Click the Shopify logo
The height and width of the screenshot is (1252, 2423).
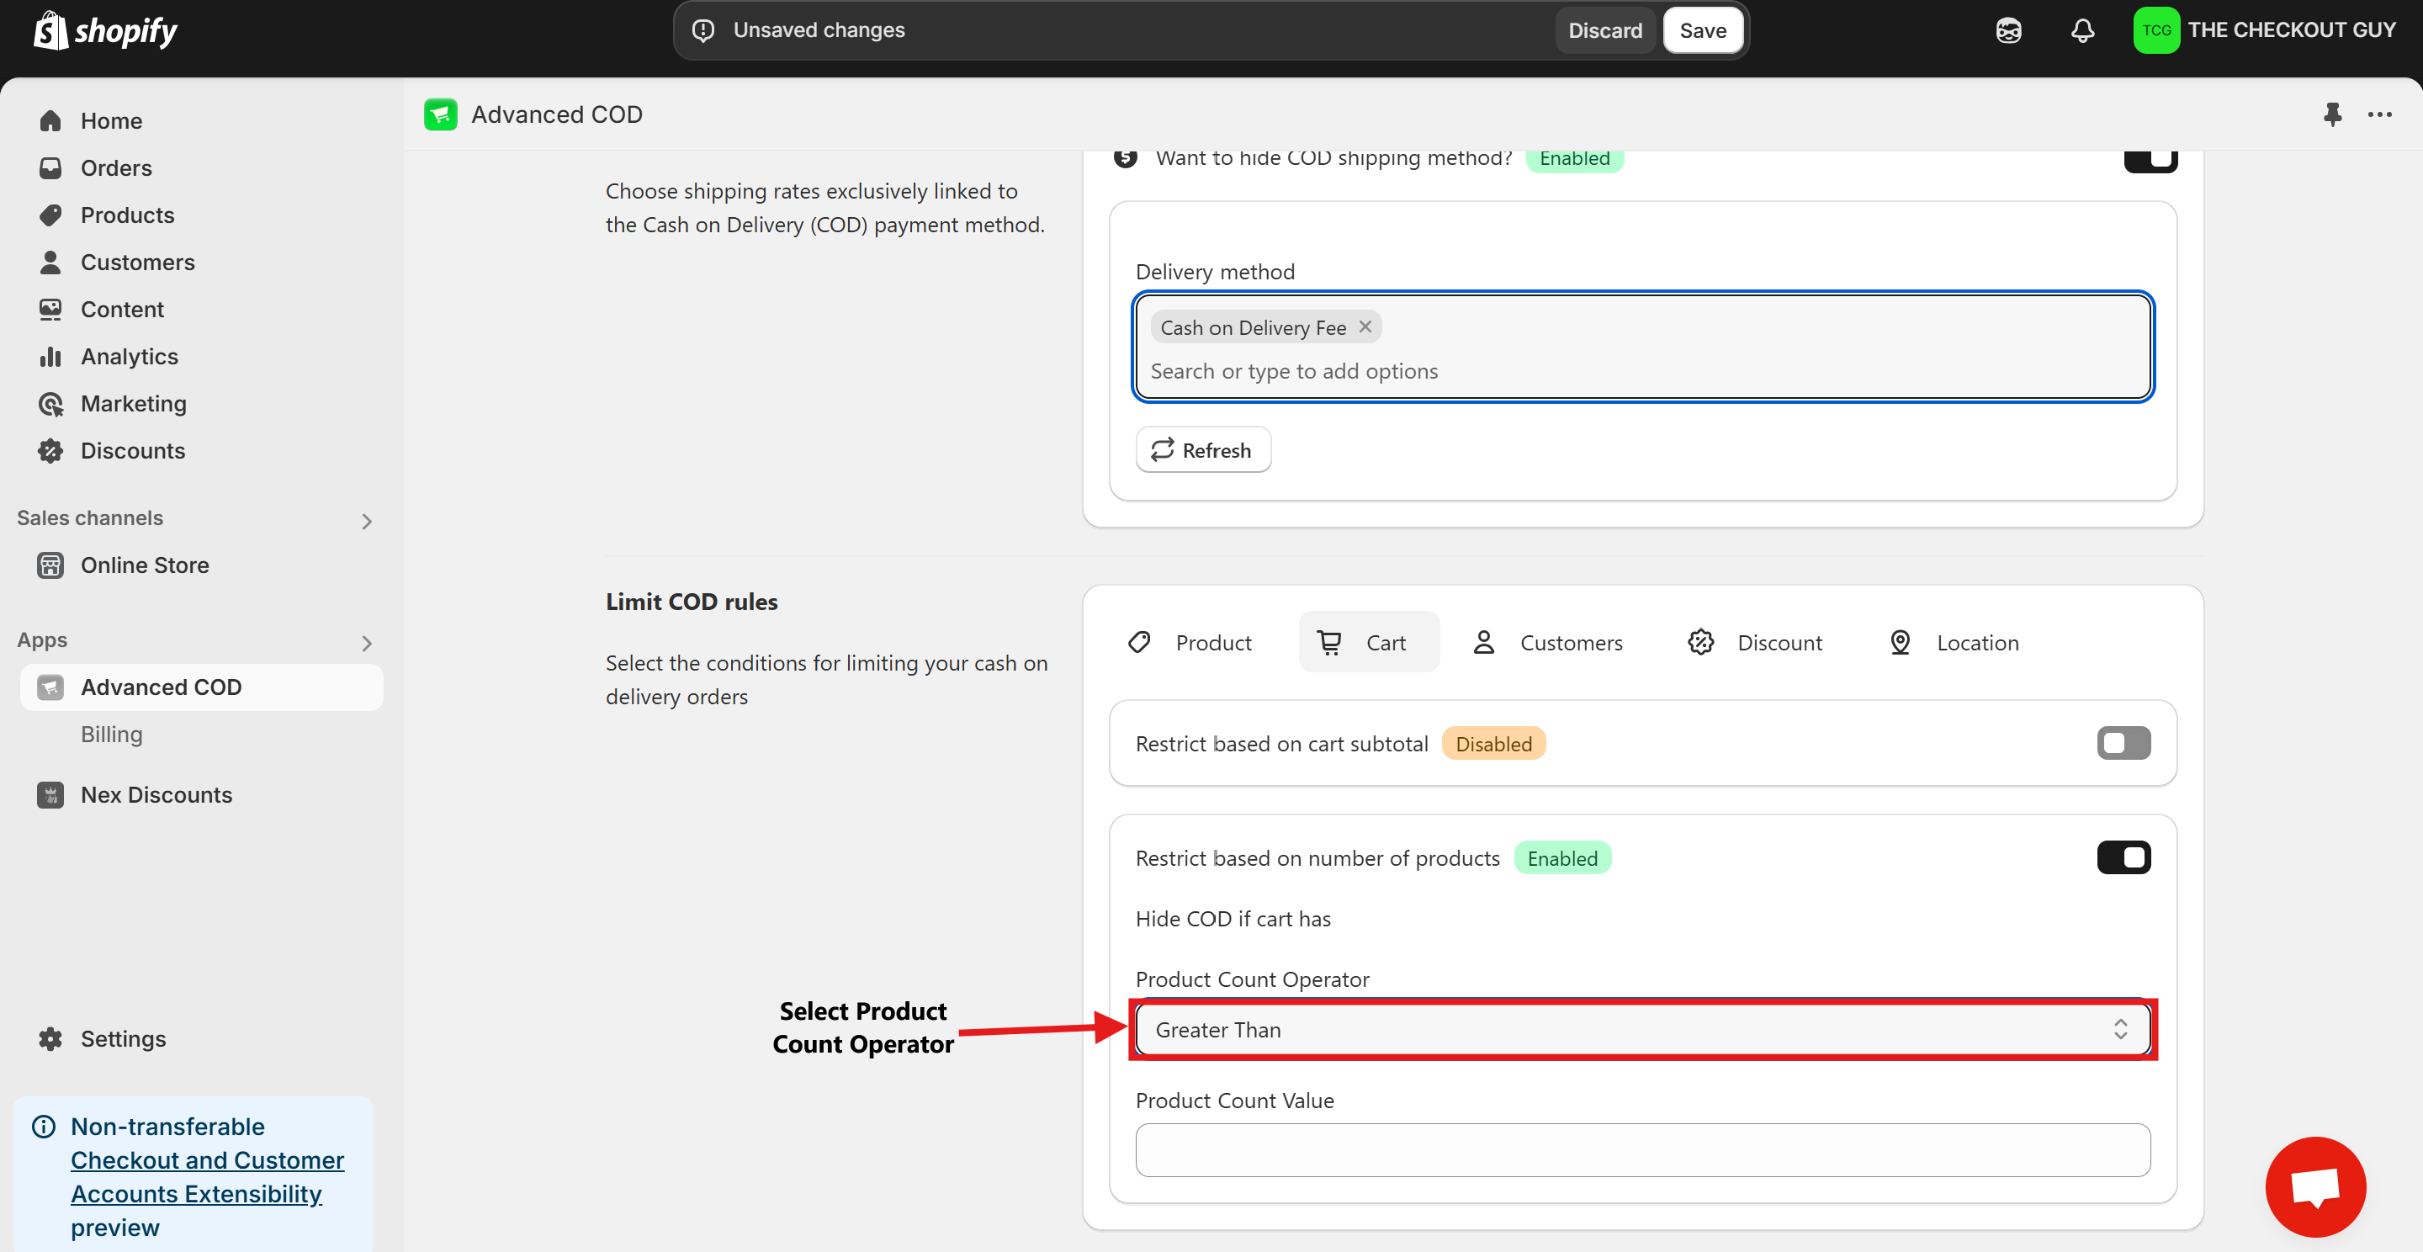click(x=105, y=30)
